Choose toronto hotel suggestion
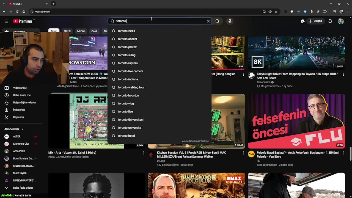This screenshot has height=198, width=352. point(159,136)
